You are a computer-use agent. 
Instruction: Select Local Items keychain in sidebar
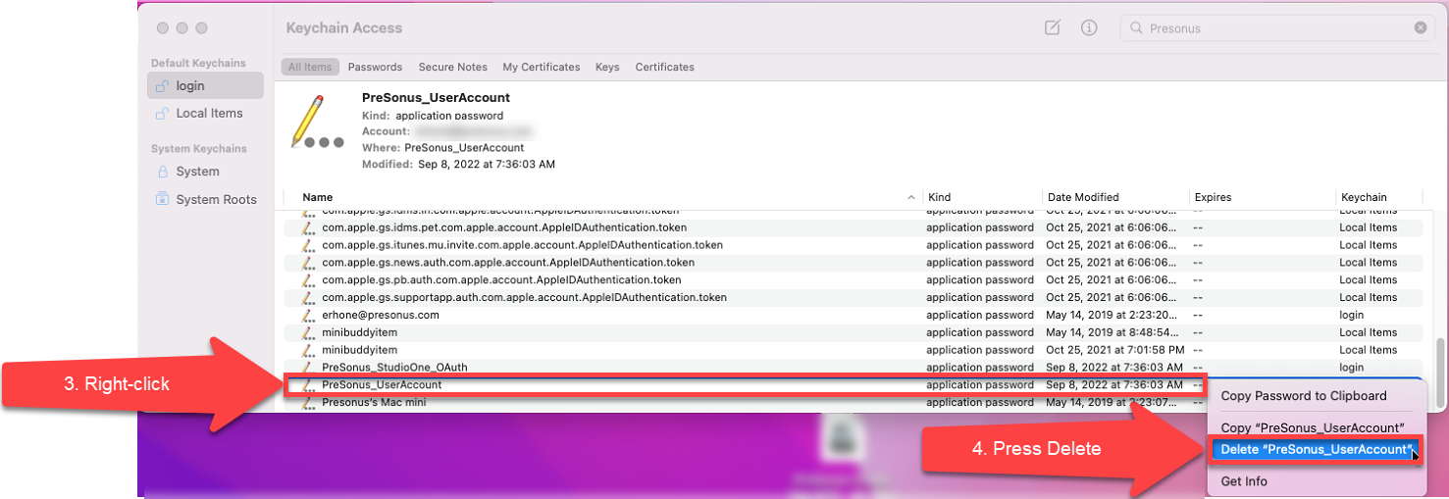pos(205,113)
